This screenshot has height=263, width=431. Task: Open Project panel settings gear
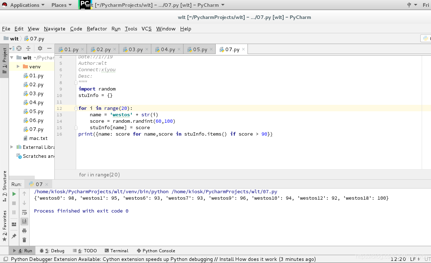tap(40, 48)
